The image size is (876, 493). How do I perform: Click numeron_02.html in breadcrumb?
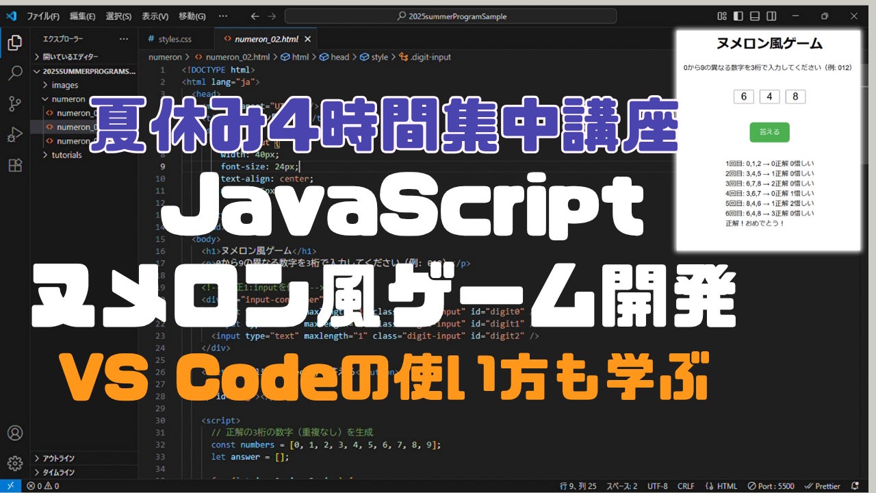tap(234, 58)
